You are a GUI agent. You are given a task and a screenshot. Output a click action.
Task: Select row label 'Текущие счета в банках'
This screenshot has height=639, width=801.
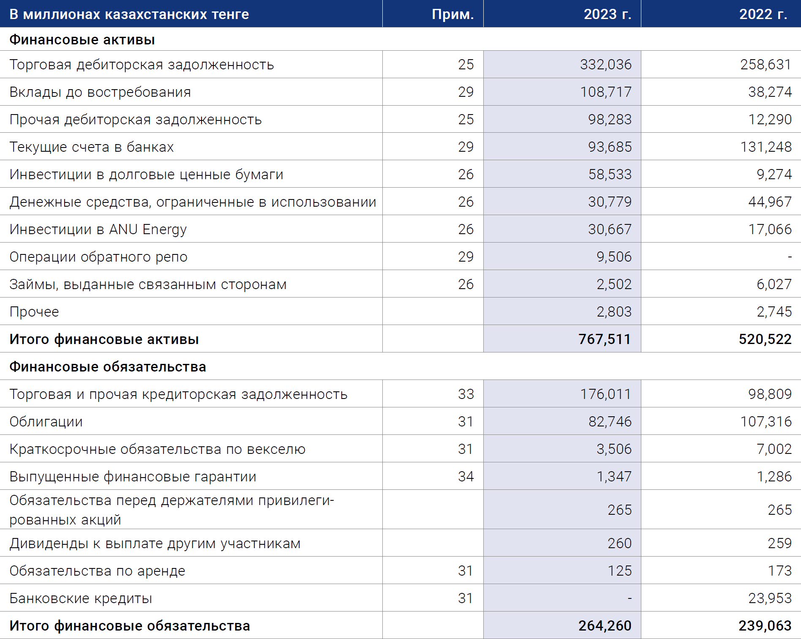pos(92,147)
